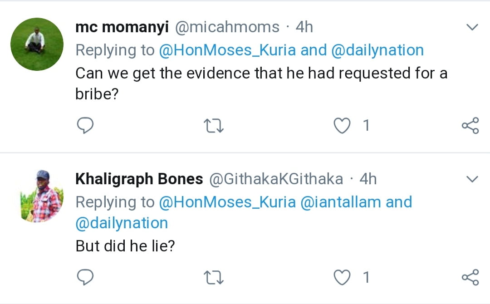Open options chevron on mc momanyi's tweet

pyautogui.click(x=472, y=28)
